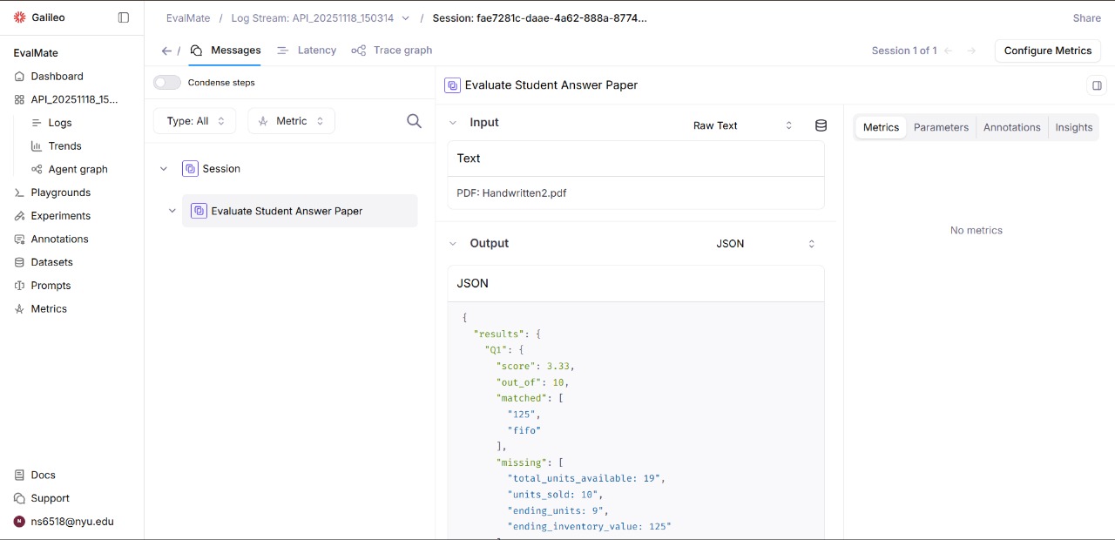Click the Galileo logo icon

pyautogui.click(x=20, y=17)
